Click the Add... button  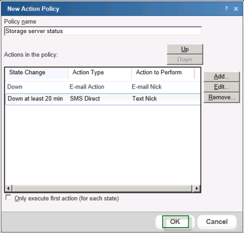tap(222, 76)
